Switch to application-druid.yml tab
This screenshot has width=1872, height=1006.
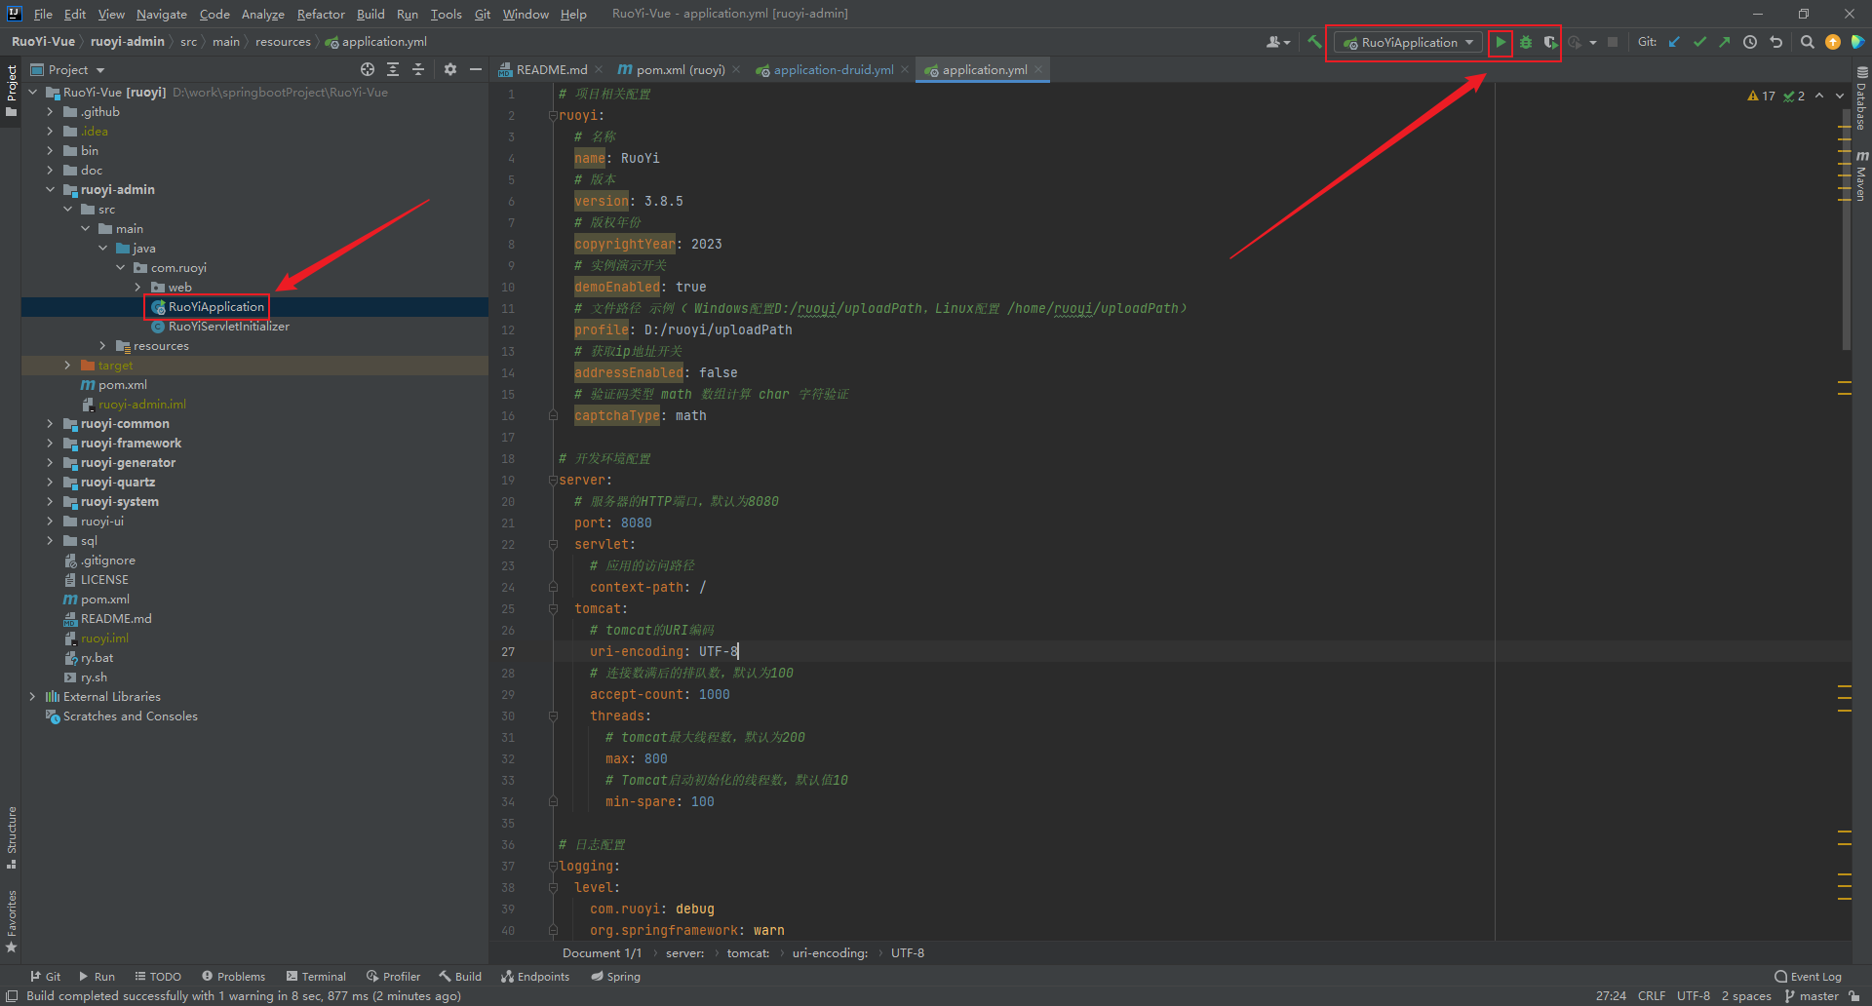click(x=833, y=69)
